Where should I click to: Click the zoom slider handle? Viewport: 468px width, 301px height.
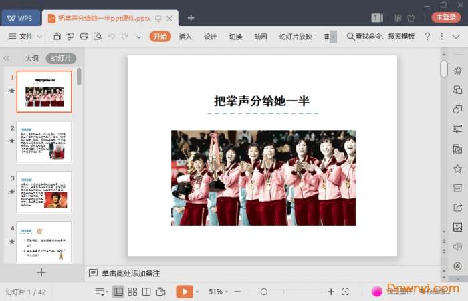tap(264, 292)
